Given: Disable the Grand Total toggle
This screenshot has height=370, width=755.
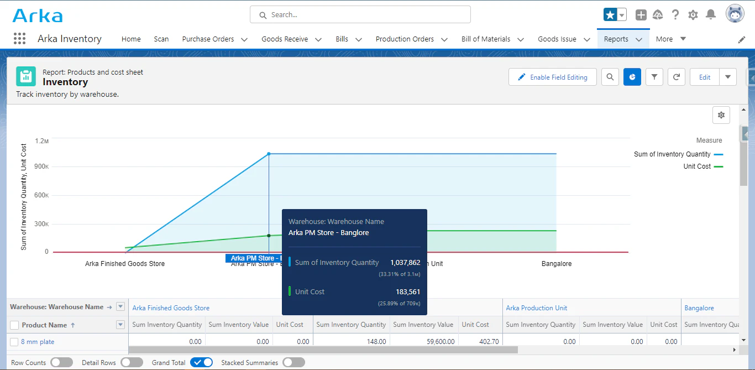Looking at the screenshot, I should 201,362.
